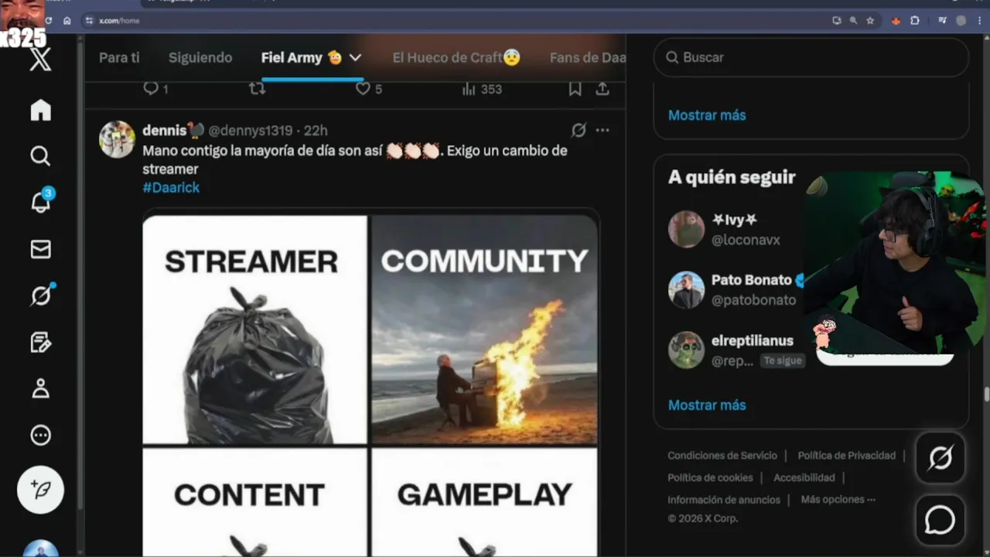The image size is (990, 557).
Task: Open the three-dot menu on dennis's post
Action: coord(603,130)
